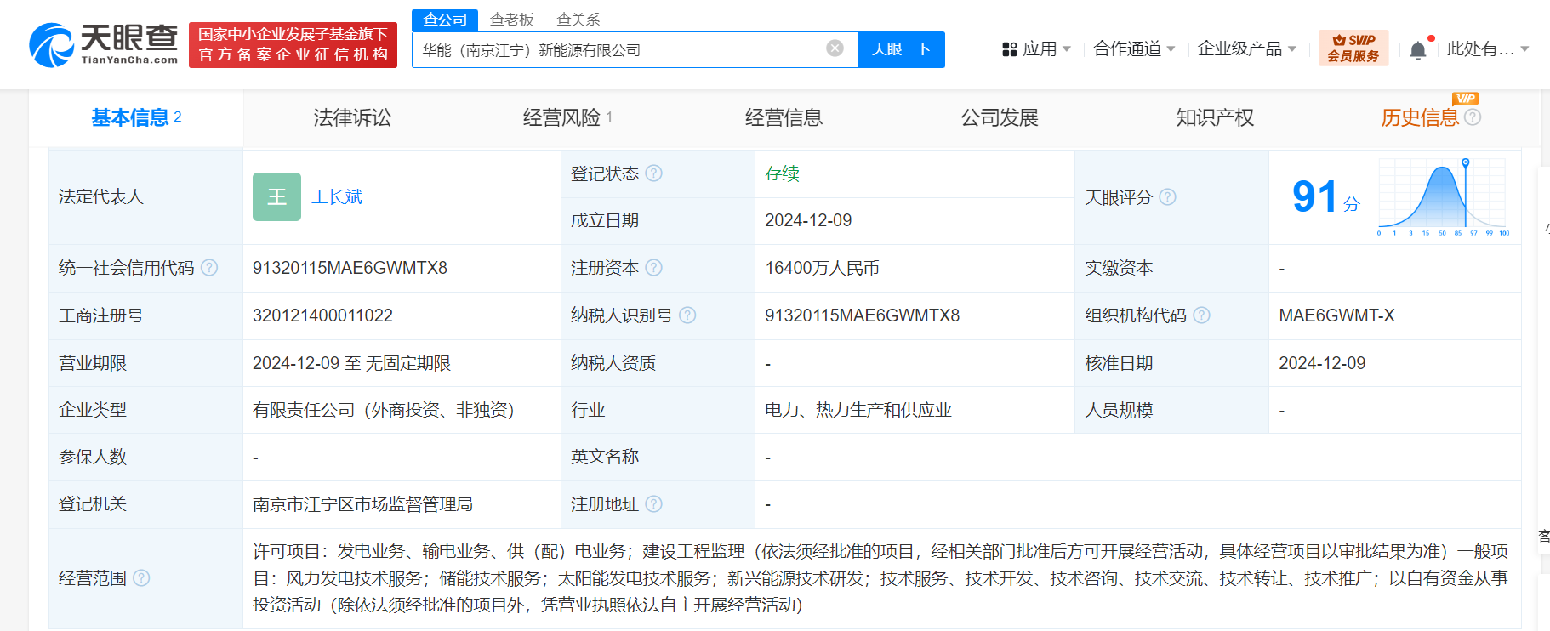Click the 天眼评分 score distribution chart
This screenshot has height=631, width=1550.
pyautogui.click(x=1442, y=197)
